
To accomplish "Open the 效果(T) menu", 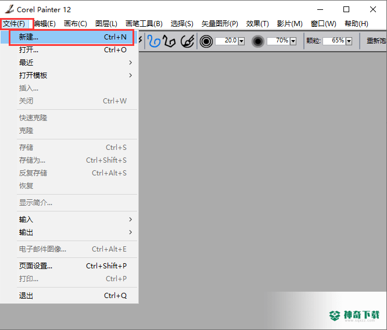I will (x=257, y=24).
